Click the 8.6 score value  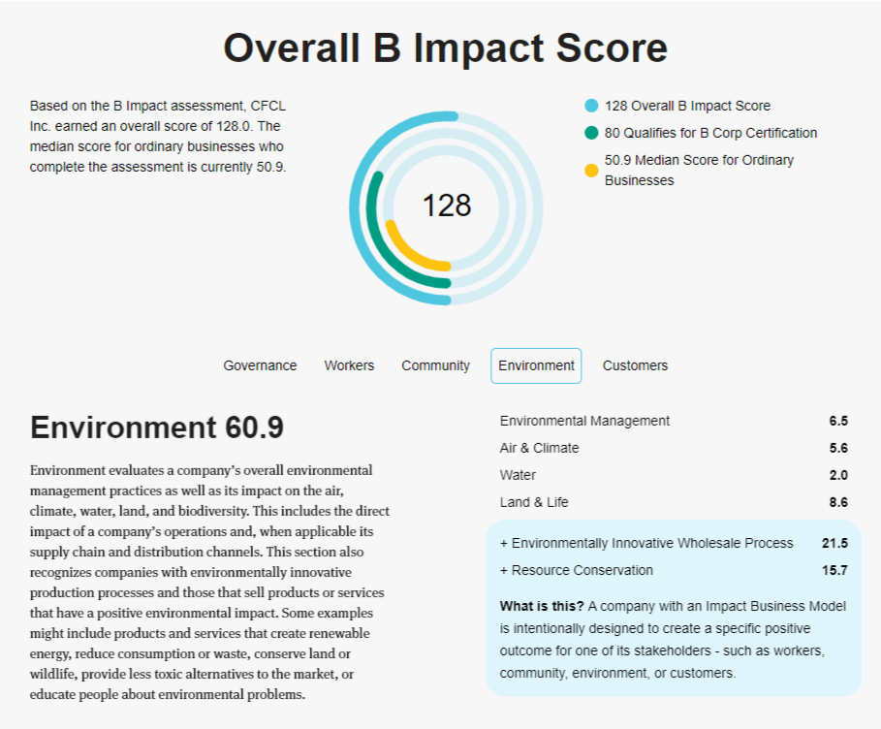point(838,502)
